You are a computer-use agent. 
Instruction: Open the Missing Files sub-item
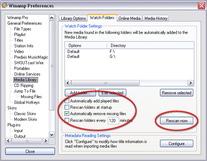[x=31, y=97]
